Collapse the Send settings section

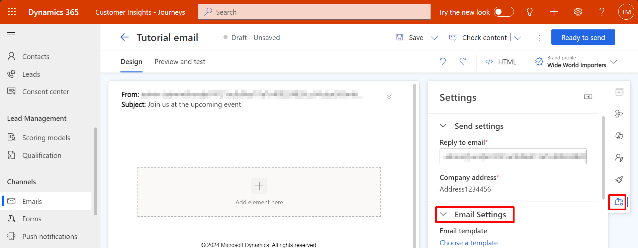pos(443,126)
